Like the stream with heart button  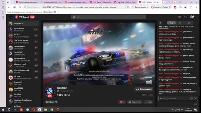coord(122,102)
